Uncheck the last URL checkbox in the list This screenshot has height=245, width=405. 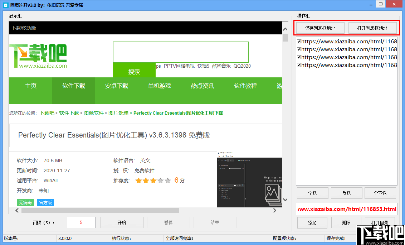pos(299,65)
